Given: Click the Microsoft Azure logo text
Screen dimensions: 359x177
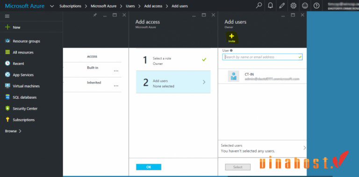Looking at the screenshot, I should tap(25, 6).
